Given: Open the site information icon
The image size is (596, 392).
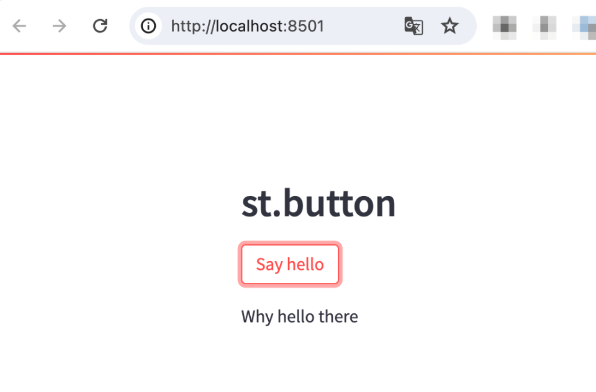Looking at the screenshot, I should click(x=148, y=26).
